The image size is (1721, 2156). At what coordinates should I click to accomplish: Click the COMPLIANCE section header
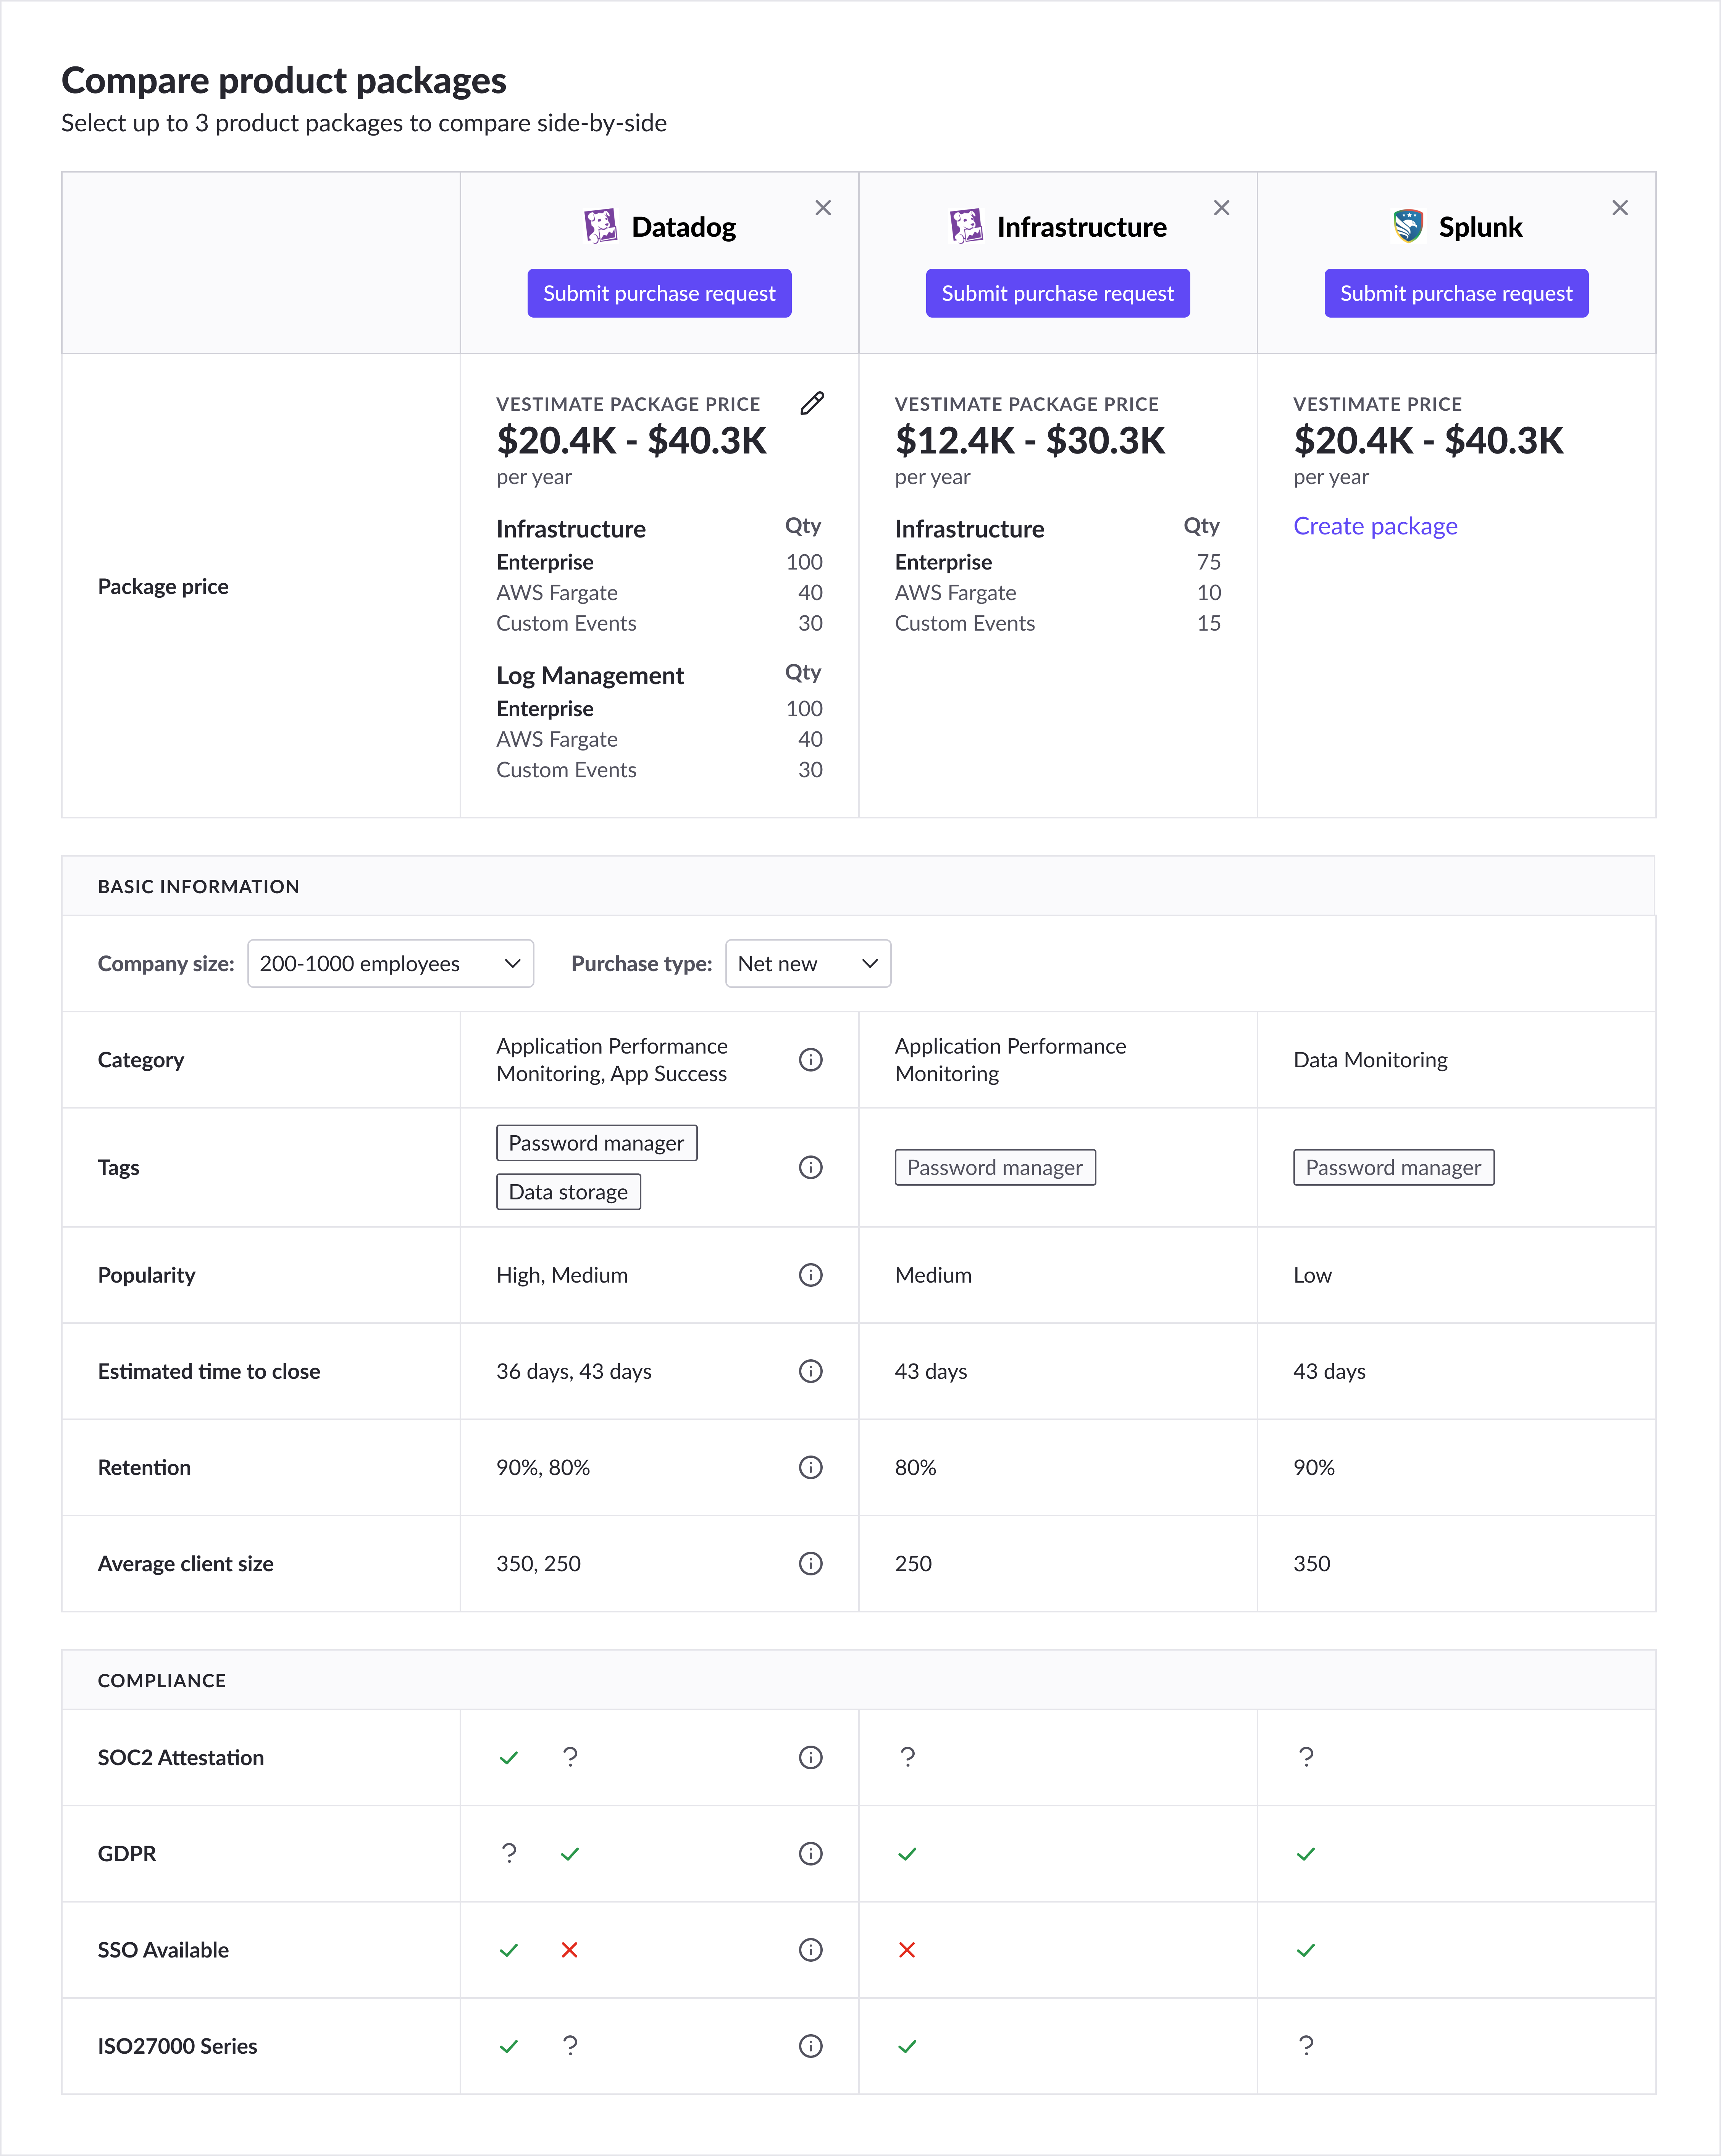tap(162, 1681)
